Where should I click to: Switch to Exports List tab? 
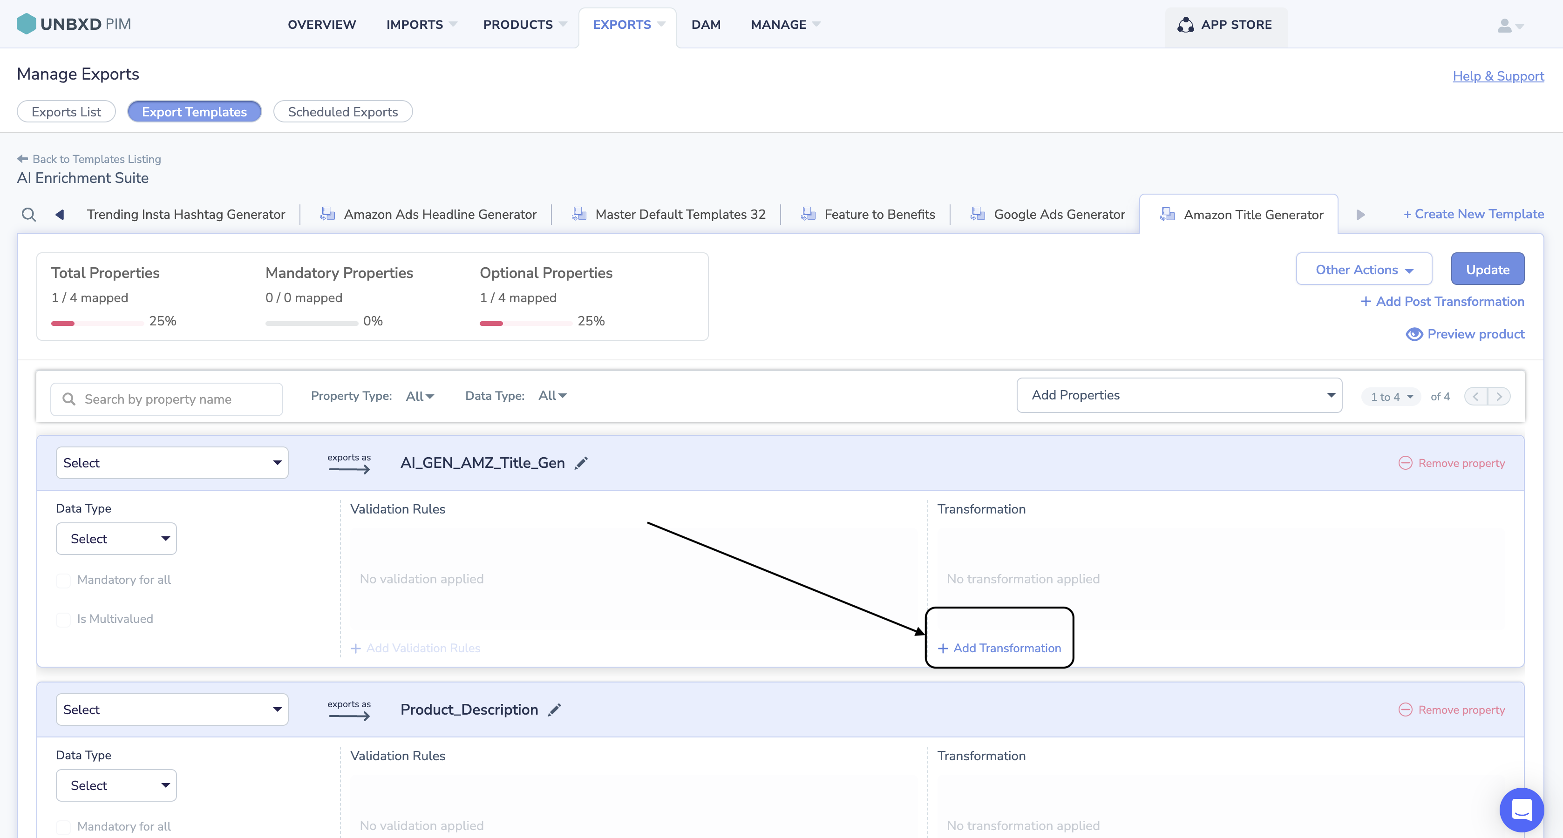pyautogui.click(x=66, y=112)
